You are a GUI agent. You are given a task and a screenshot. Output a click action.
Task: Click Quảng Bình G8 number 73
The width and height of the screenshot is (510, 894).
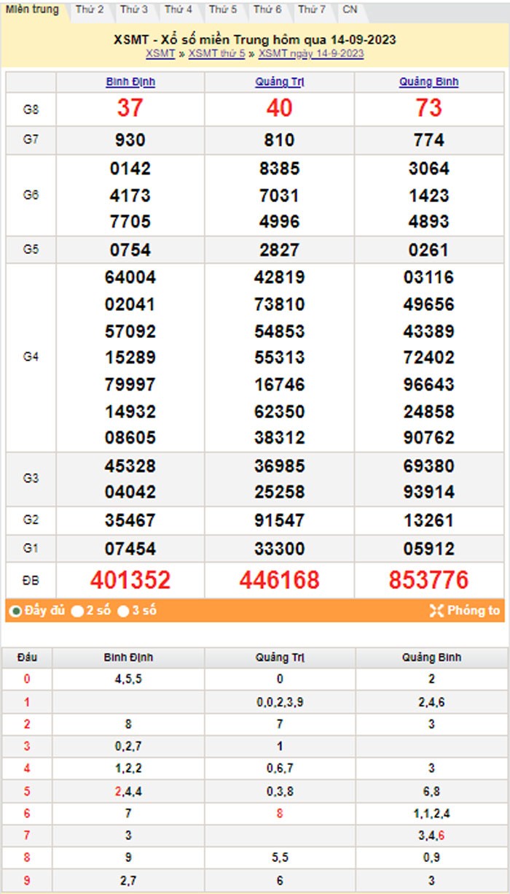(429, 108)
